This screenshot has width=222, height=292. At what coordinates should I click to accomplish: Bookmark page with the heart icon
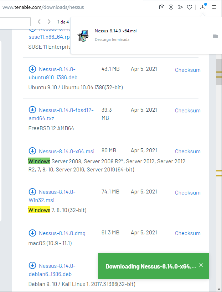190,7
